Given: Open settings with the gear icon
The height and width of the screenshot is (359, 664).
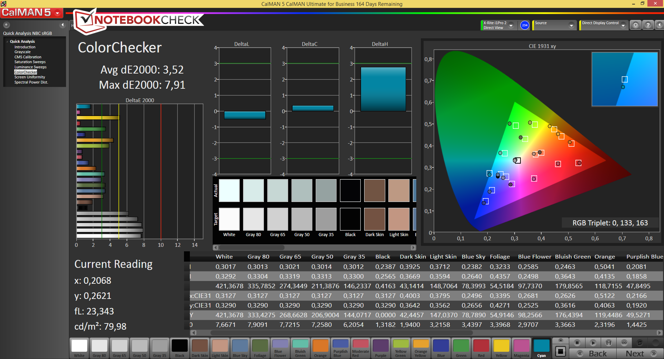Looking at the screenshot, I should (x=635, y=25).
